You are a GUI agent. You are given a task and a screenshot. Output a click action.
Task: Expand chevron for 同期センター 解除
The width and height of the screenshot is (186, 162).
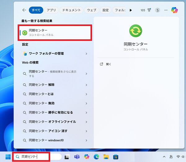coord(86,85)
